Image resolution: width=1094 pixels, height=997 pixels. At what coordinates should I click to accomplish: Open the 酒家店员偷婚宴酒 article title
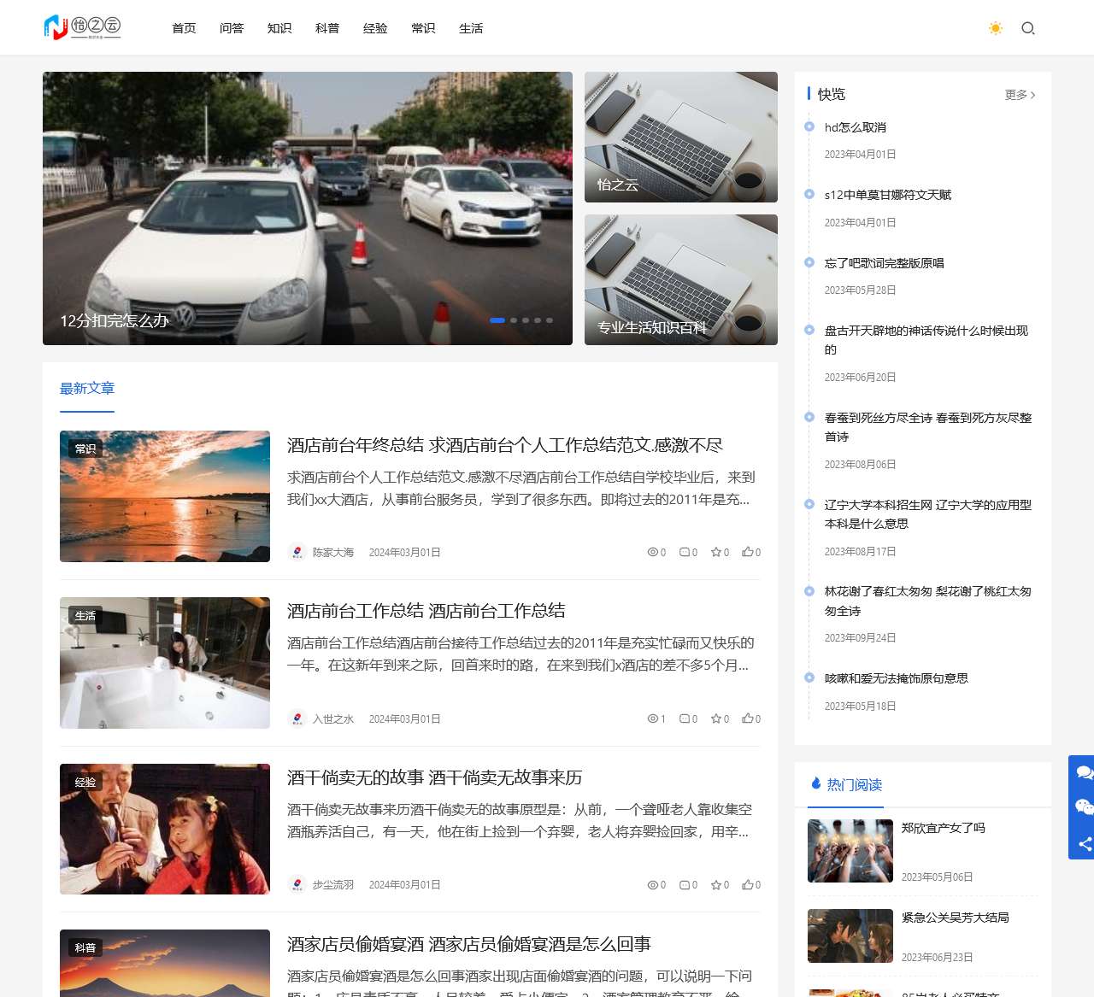[469, 944]
